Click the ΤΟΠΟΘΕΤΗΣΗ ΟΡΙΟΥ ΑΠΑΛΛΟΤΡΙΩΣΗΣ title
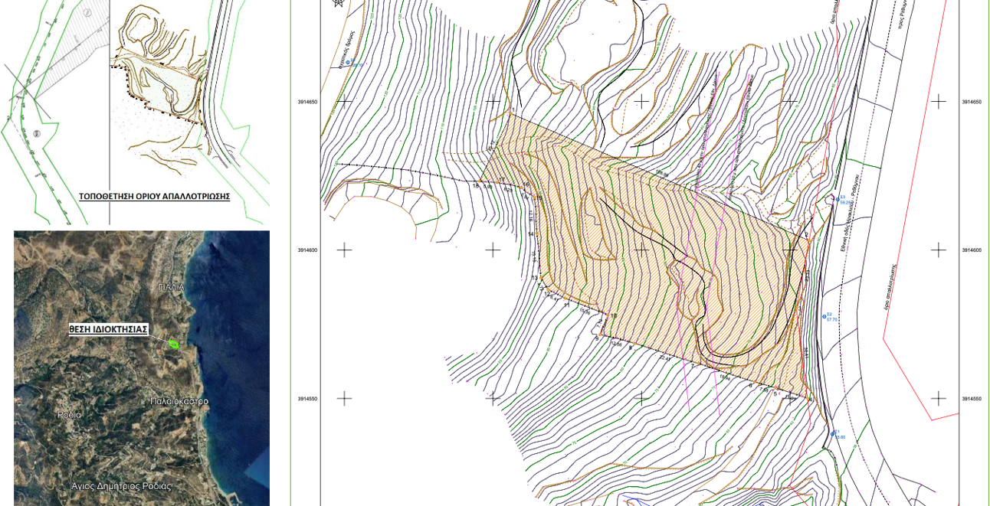Screen dimensions: 990x506 pyautogui.click(x=154, y=196)
